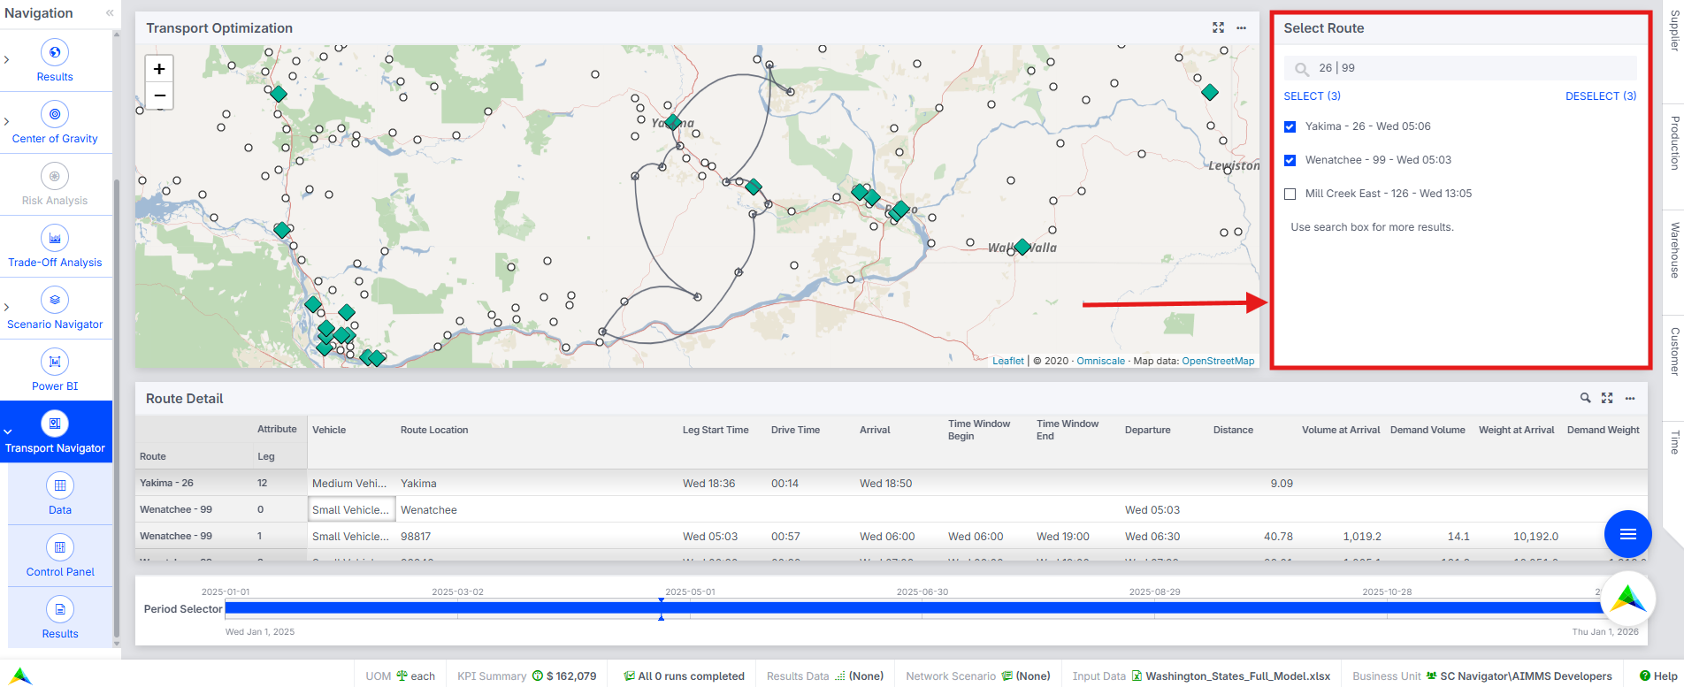Click the route search input field
1684x687 pixels.
(1460, 68)
